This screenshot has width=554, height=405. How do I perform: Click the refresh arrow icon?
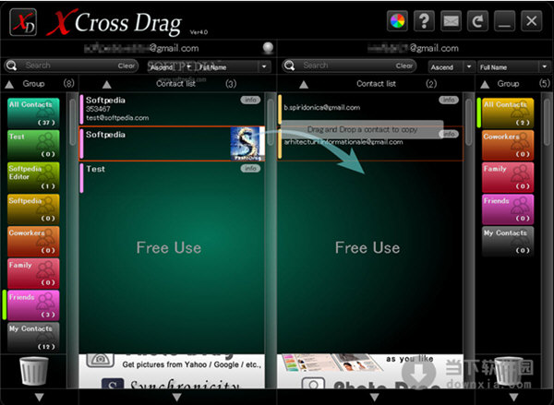[477, 21]
